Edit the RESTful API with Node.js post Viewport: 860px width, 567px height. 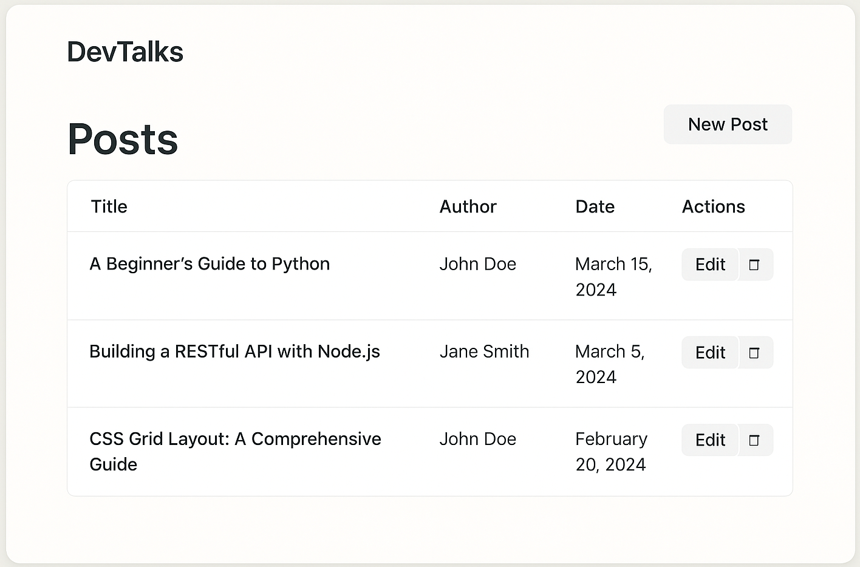tap(709, 353)
